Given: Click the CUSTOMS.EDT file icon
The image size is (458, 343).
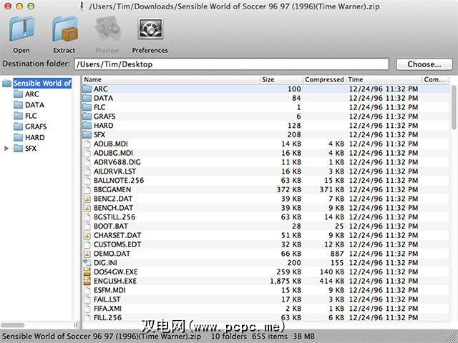Looking at the screenshot, I should pos(87,244).
